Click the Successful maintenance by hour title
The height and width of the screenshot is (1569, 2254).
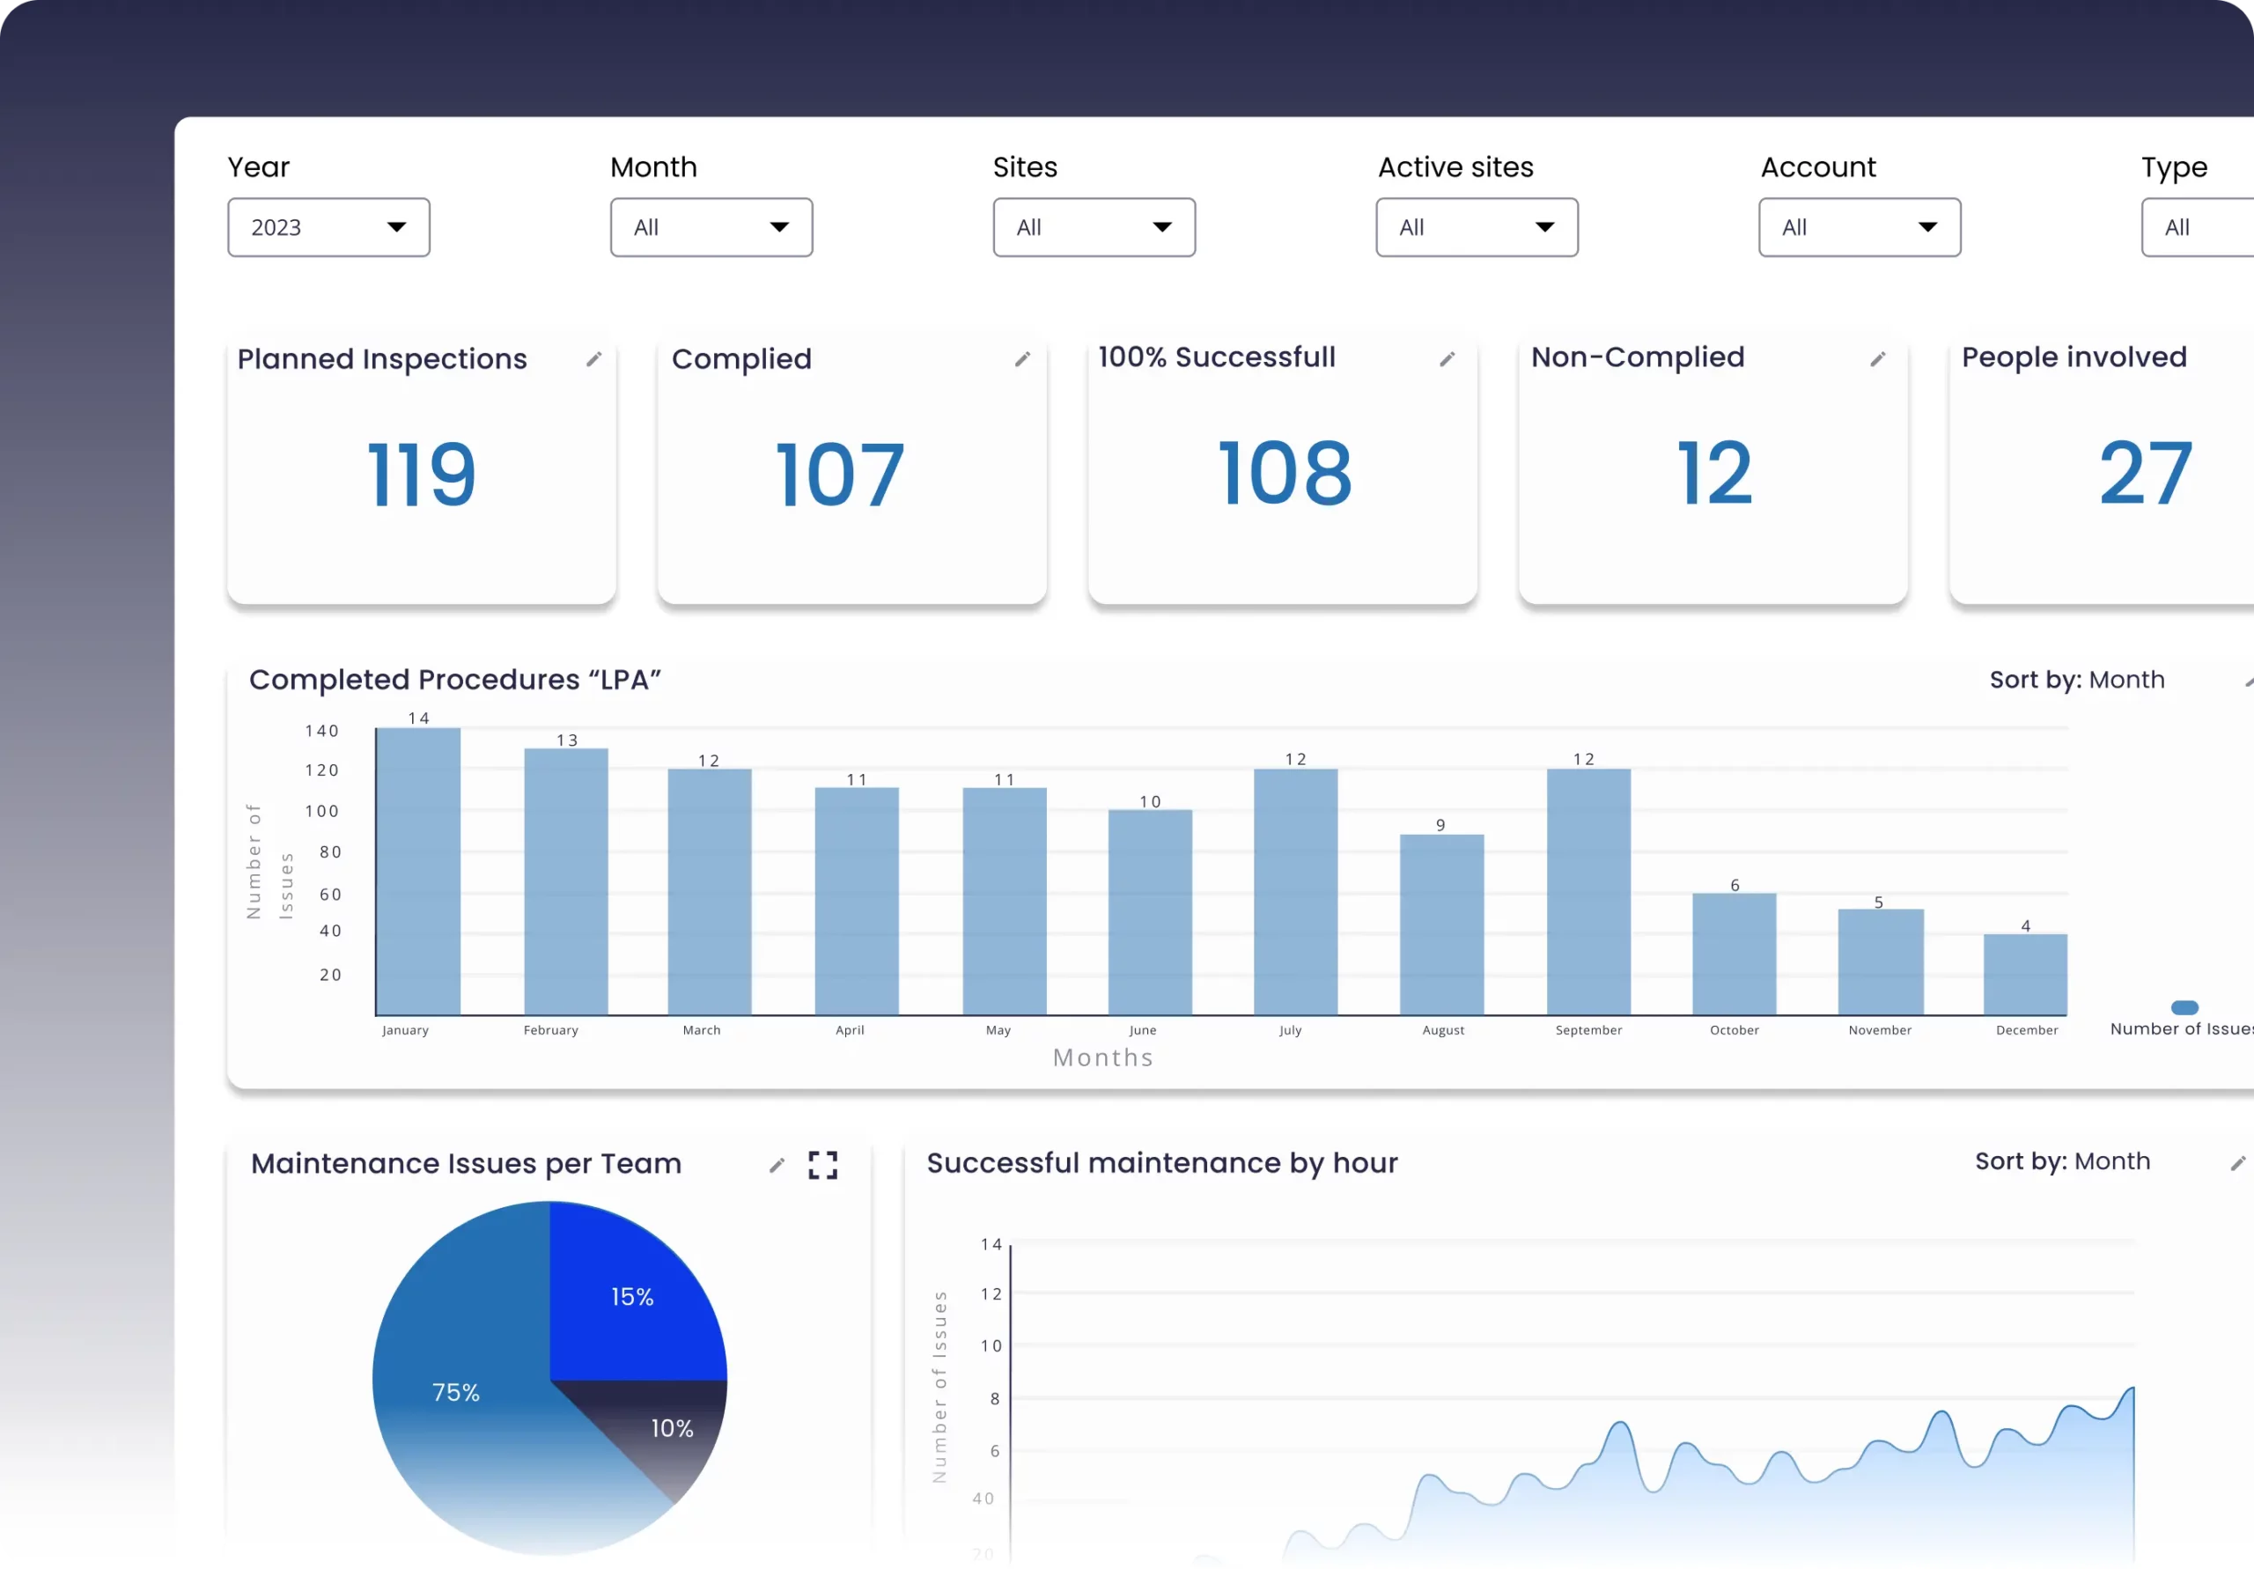(1162, 1162)
